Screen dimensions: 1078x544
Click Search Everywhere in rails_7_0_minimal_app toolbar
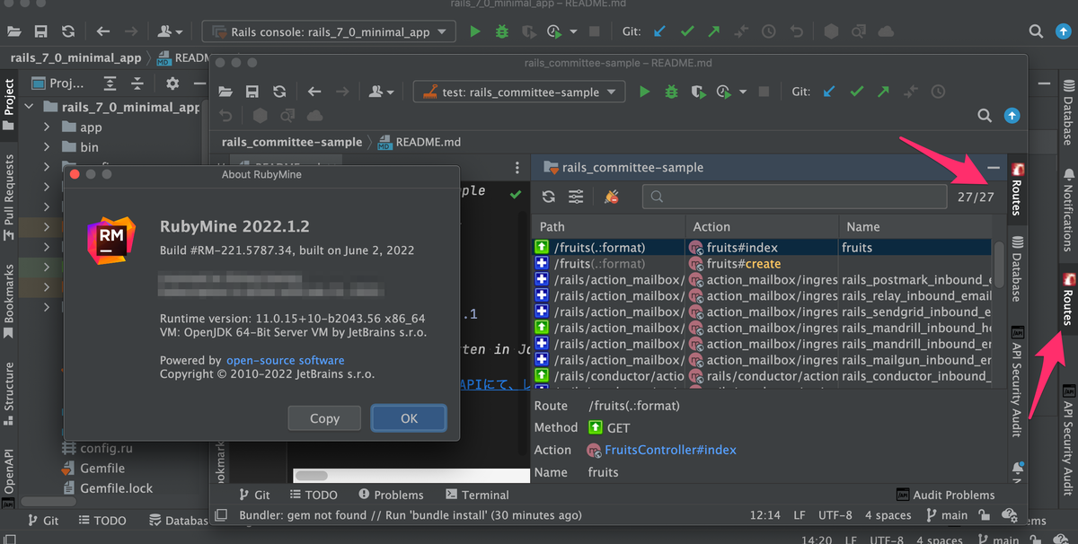1037,31
